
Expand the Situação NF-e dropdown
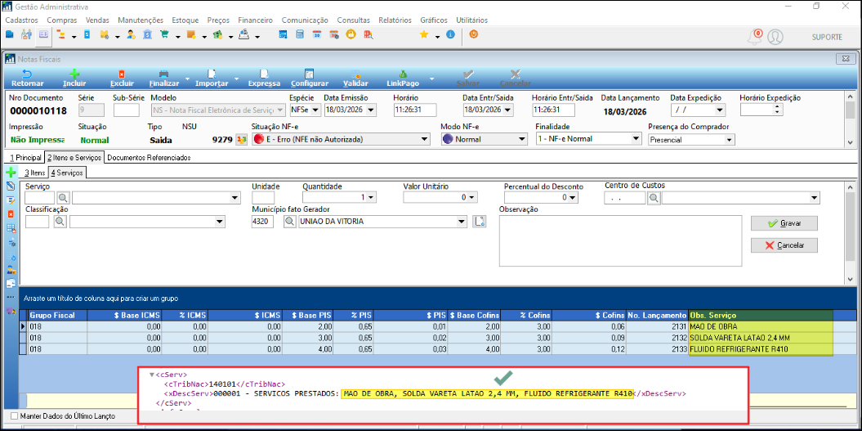[423, 140]
